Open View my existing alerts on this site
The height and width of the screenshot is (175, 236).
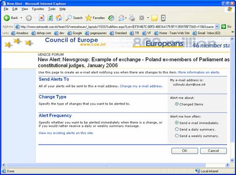(66, 133)
